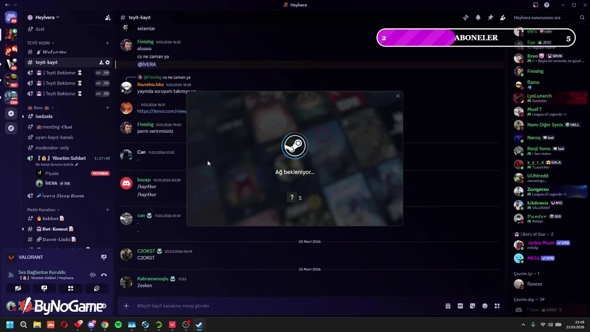Share your screen button in voice panel

coord(44,288)
